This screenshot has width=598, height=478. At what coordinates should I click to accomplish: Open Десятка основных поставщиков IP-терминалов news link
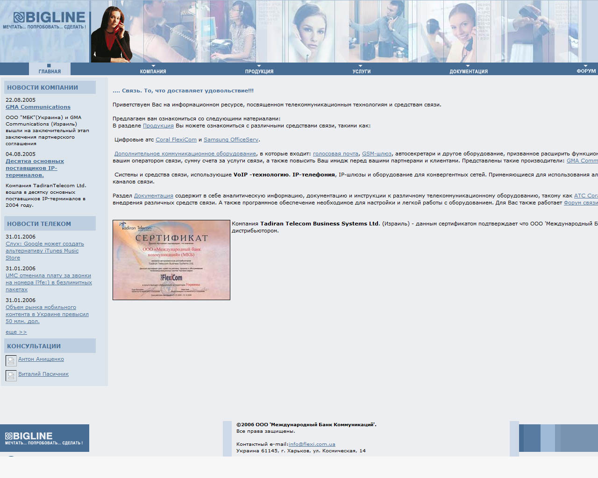click(35, 168)
